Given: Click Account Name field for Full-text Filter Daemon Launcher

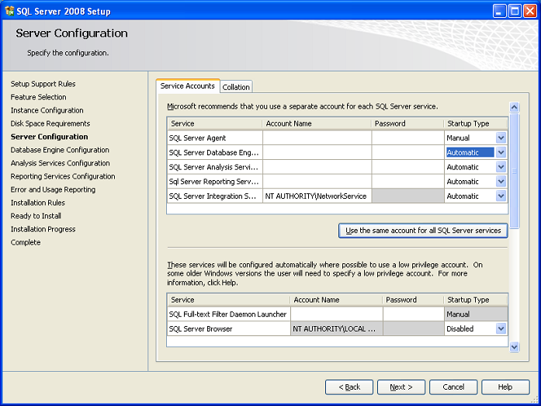Looking at the screenshot, I should point(337,314).
